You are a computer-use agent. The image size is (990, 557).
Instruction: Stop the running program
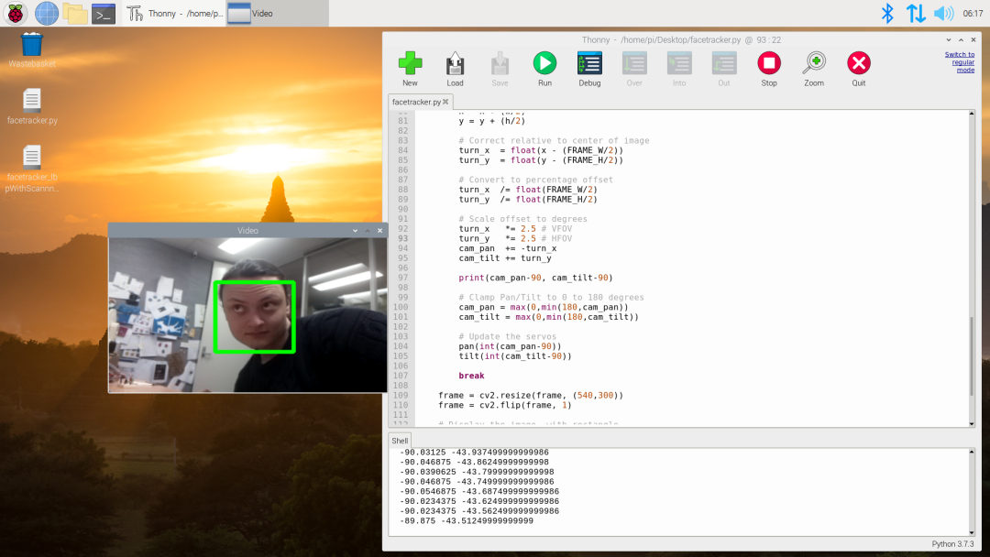pyautogui.click(x=768, y=63)
